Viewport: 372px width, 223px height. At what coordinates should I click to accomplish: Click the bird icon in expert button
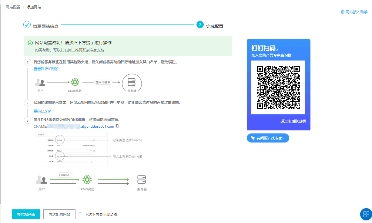pyautogui.click(x=253, y=138)
